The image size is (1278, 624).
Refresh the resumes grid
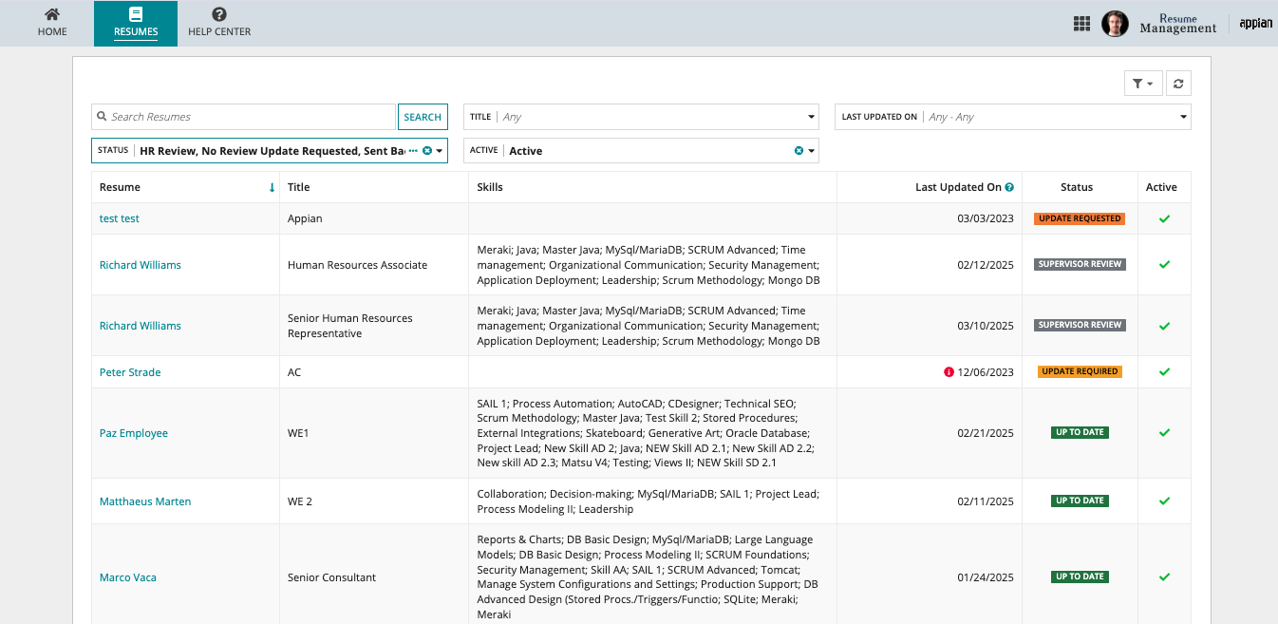1178,84
